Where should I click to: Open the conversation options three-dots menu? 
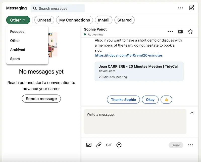click(170, 31)
